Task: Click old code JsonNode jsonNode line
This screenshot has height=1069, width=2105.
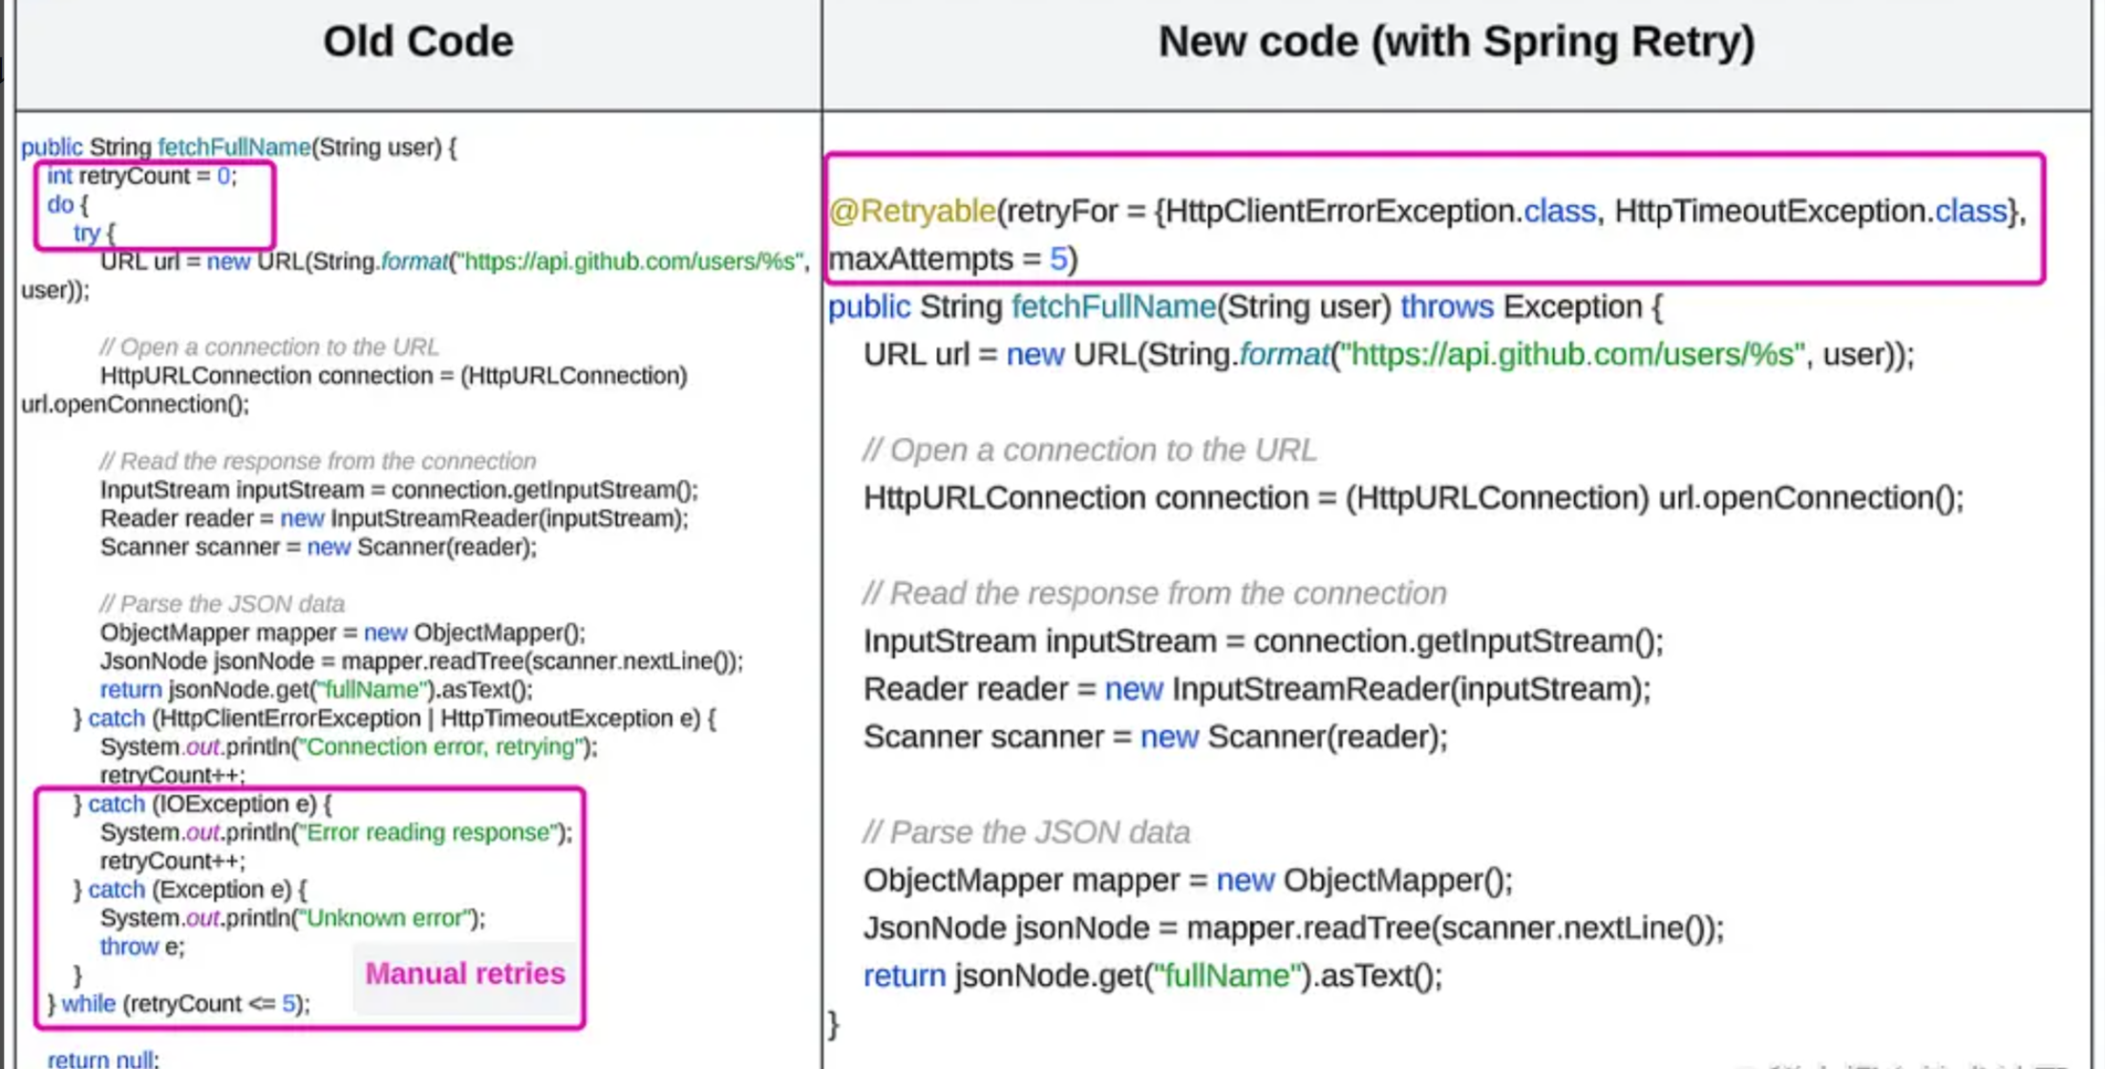Action: pos(421,660)
